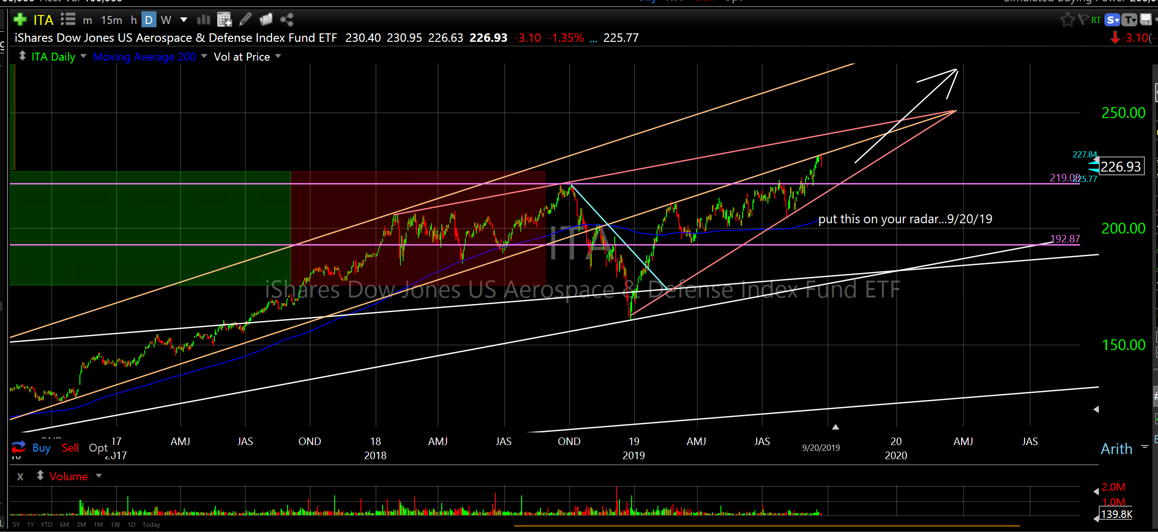The height and width of the screenshot is (532, 1158).
Task: Click the share chart icon
Action: (287, 20)
